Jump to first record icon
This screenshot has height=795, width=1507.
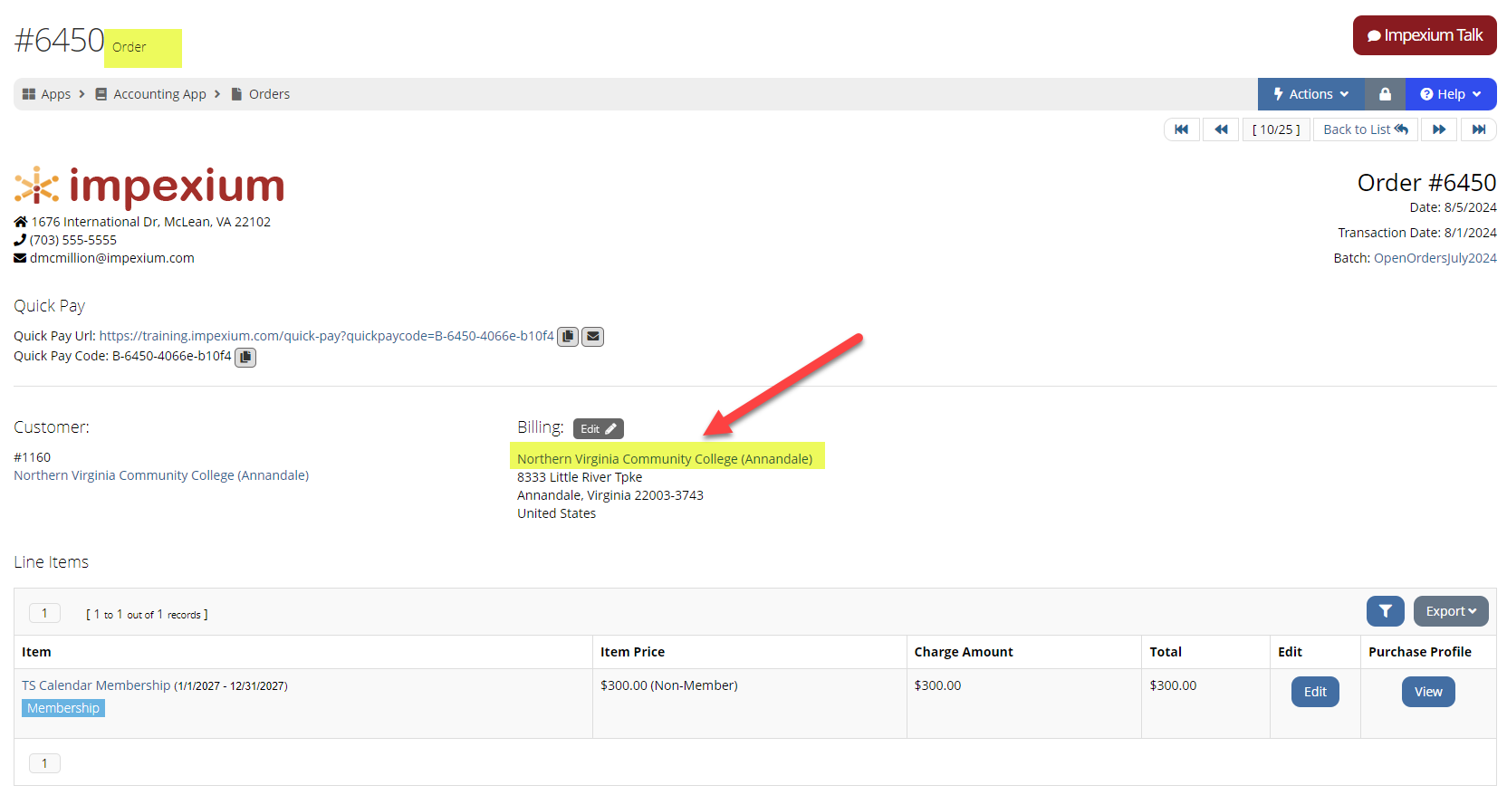[1181, 129]
